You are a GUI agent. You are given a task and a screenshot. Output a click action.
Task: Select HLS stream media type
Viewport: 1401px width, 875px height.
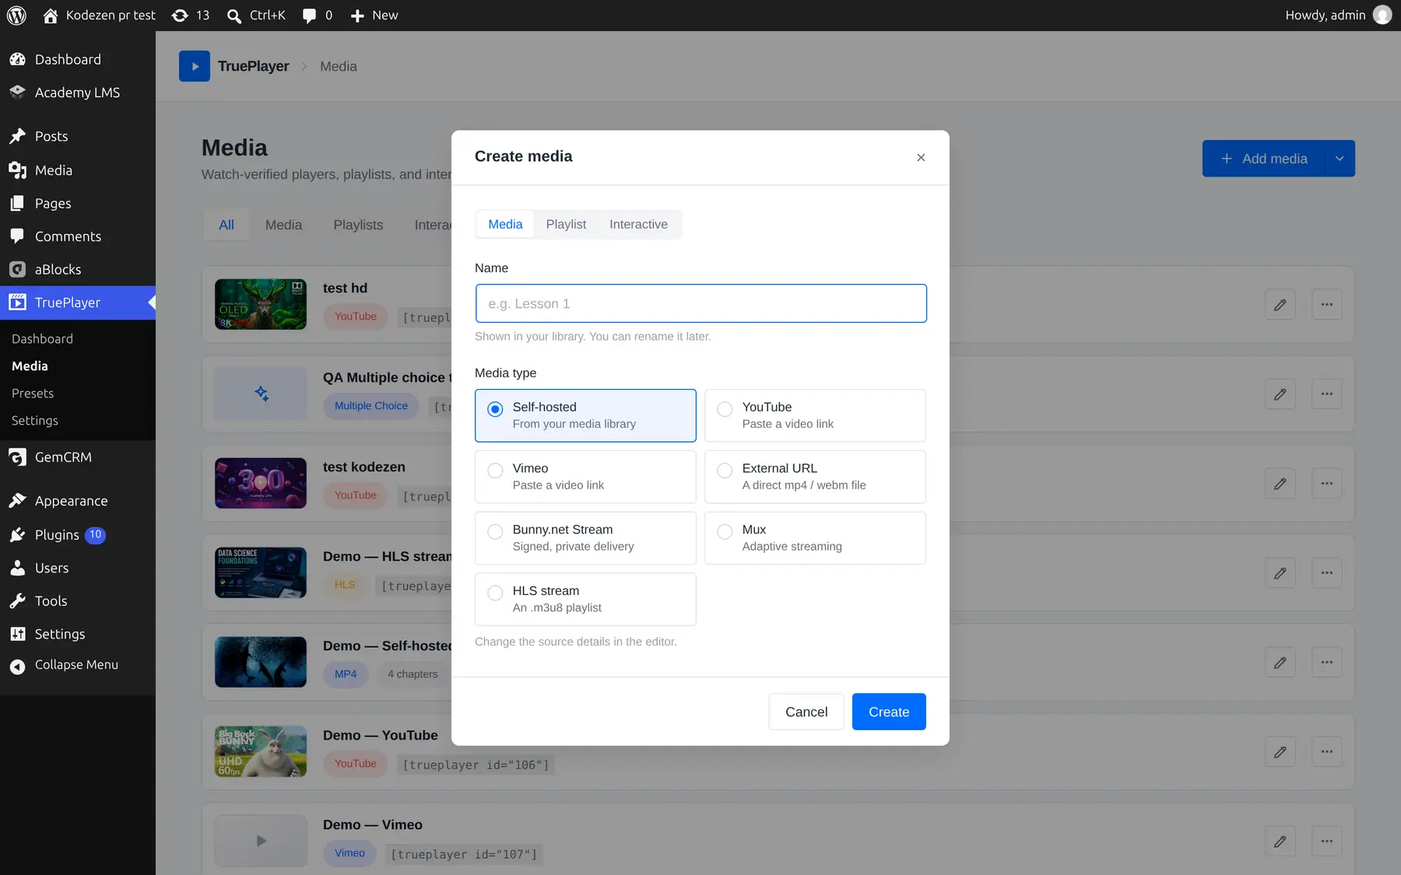point(585,600)
